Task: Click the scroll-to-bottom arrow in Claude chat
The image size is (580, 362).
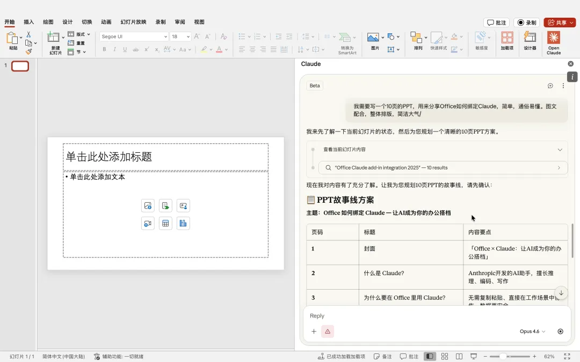Action: click(x=561, y=293)
